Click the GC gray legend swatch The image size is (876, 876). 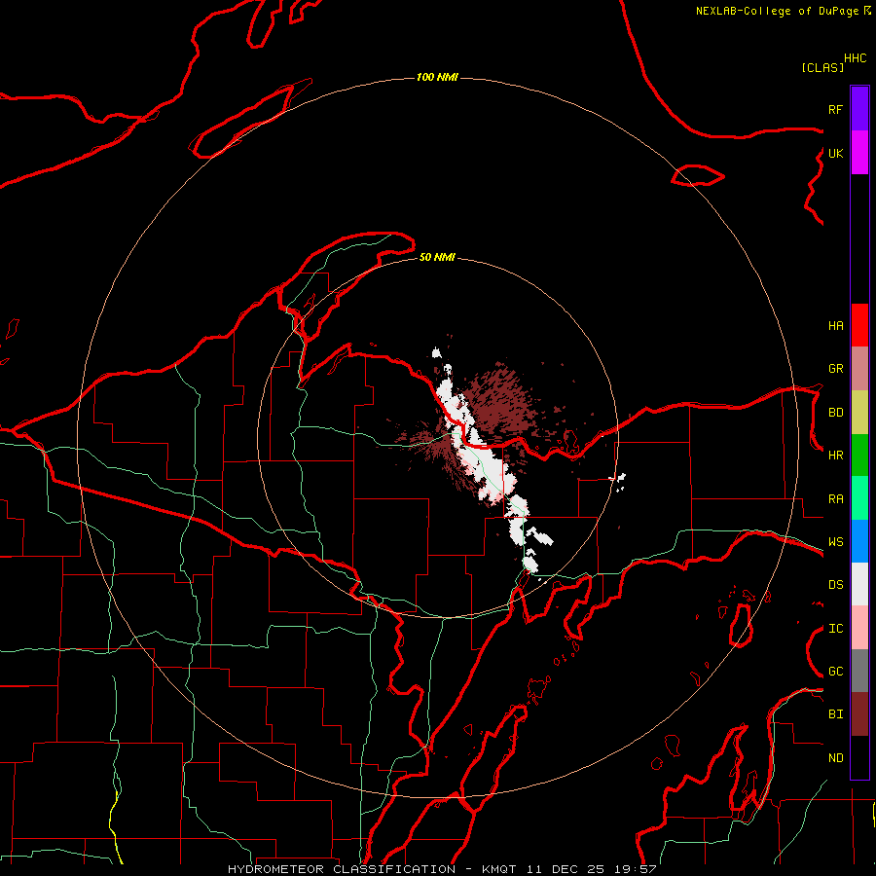859,671
